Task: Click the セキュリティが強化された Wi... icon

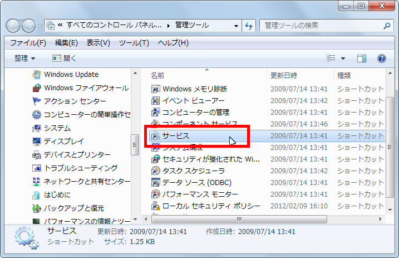Action: coord(155,159)
